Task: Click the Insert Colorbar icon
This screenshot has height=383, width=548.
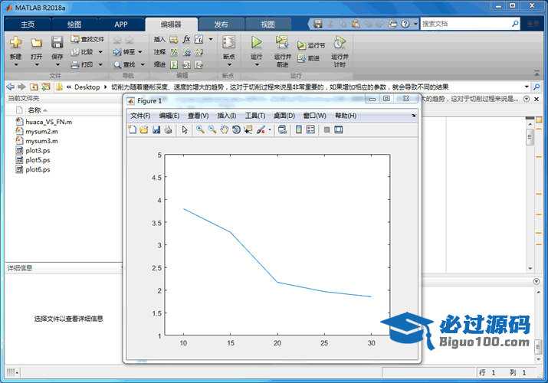Action: 298,130
